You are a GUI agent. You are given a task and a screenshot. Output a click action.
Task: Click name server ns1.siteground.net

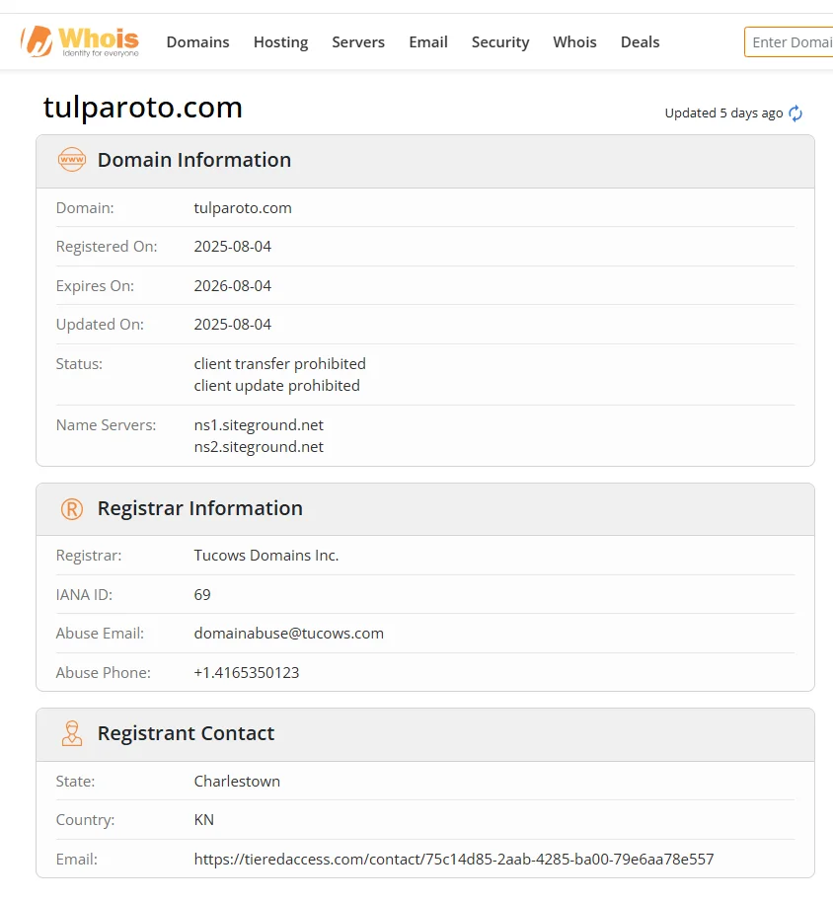259,425
